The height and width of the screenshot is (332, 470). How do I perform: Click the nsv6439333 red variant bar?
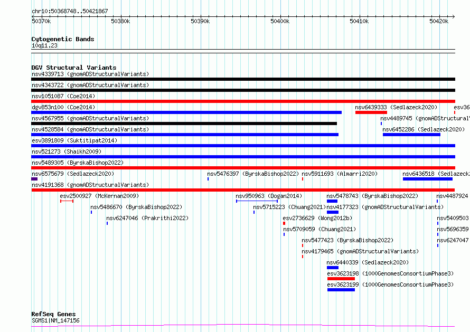371,112
